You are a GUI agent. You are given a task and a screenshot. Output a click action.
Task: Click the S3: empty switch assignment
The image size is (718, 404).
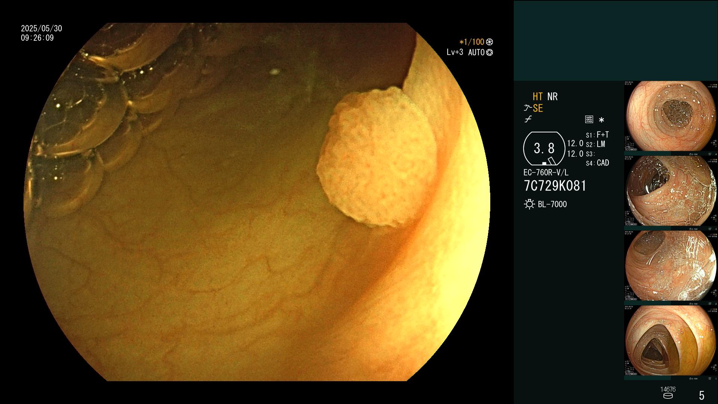click(590, 154)
